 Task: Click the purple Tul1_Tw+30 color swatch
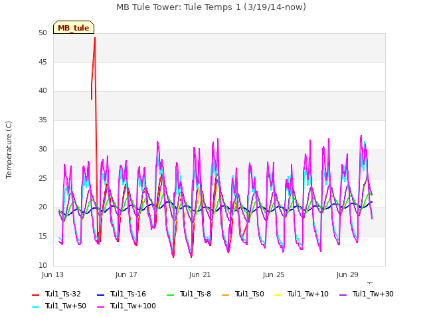coord(343,294)
